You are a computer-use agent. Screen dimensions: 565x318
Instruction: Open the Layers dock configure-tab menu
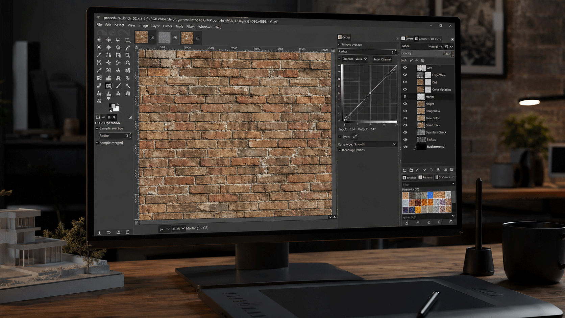coord(452,39)
